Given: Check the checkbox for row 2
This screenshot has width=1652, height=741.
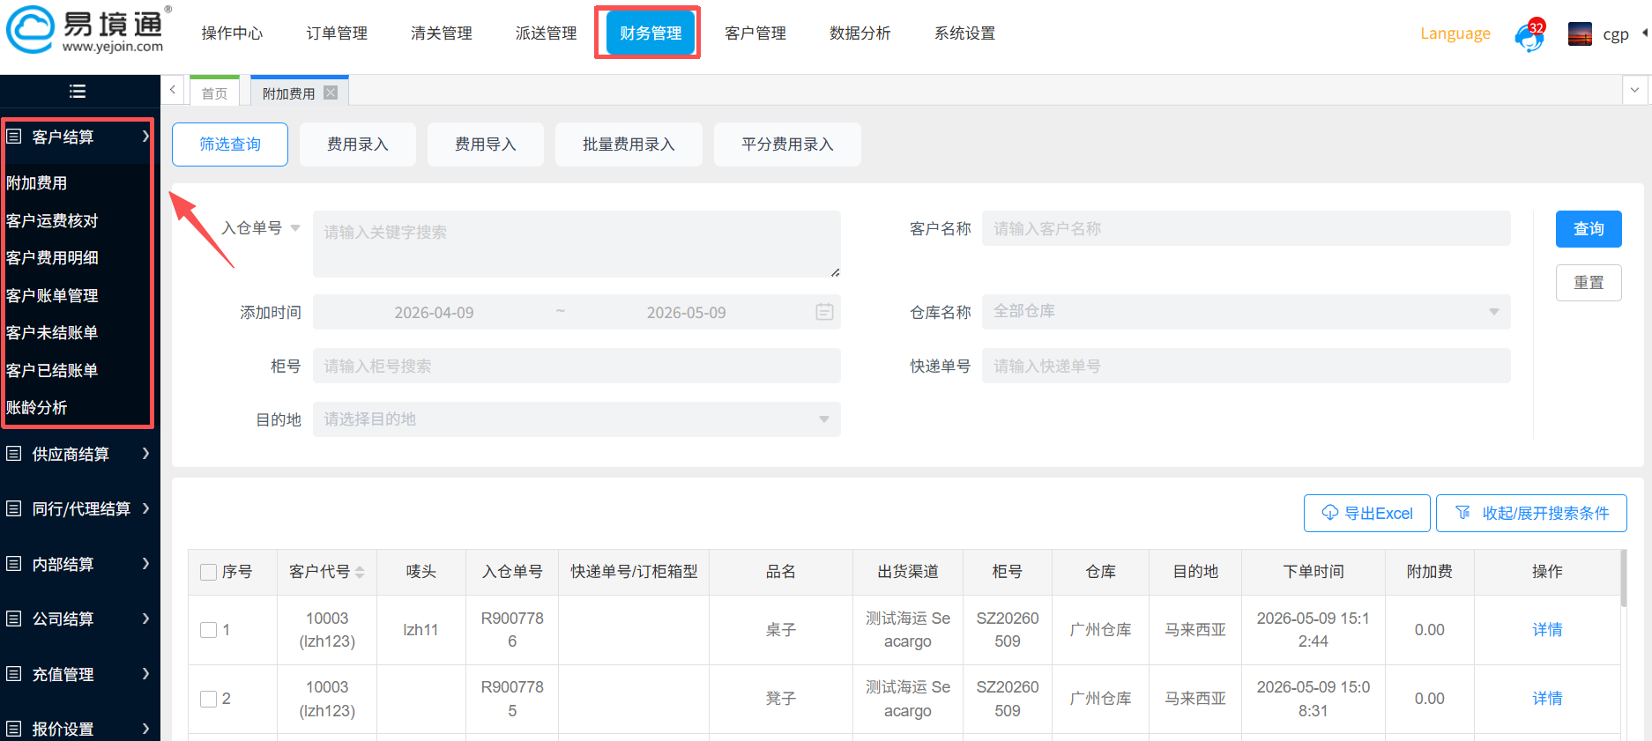Looking at the screenshot, I should 209,699.
